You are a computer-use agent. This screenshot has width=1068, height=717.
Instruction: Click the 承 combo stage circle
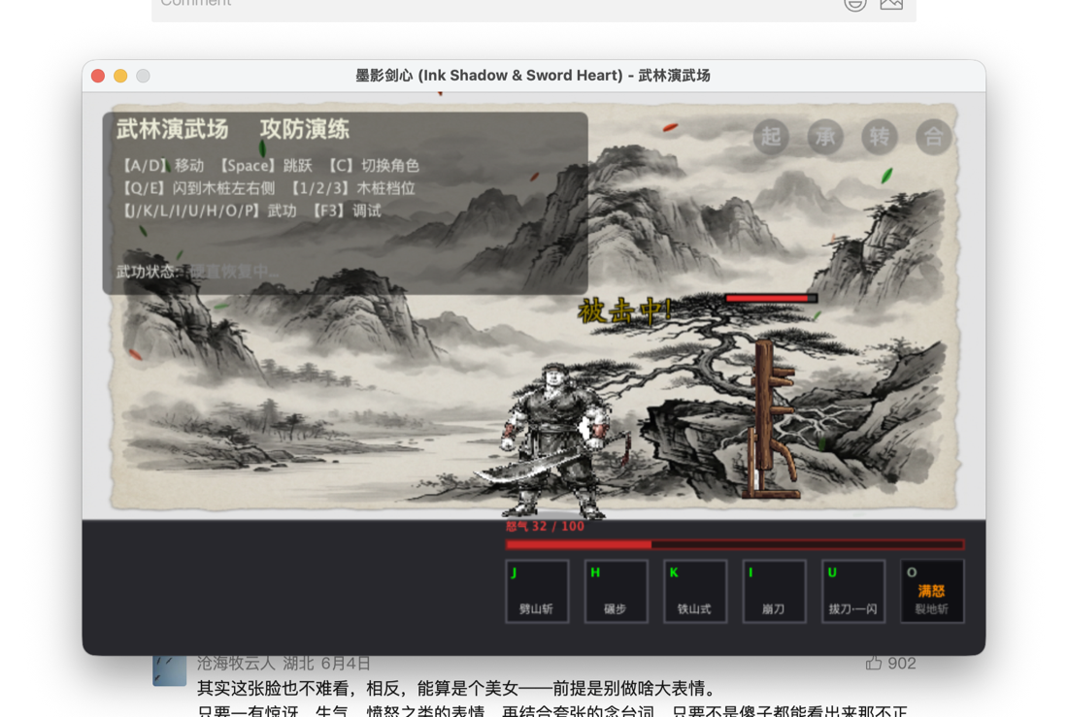pos(825,137)
